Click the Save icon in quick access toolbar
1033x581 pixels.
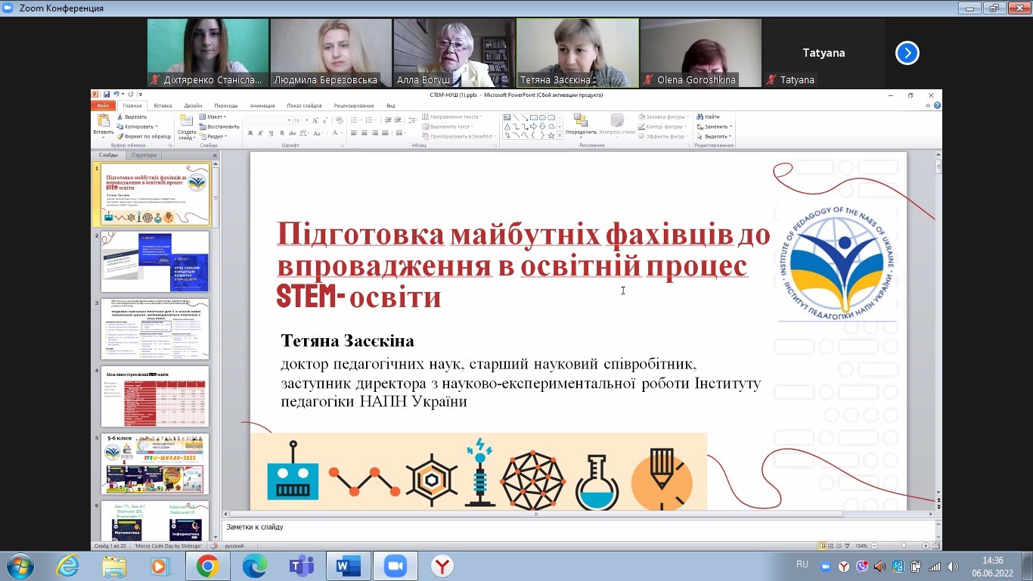[x=106, y=95]
